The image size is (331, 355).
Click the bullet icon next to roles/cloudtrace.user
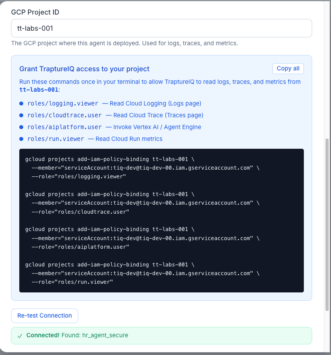point(22,115)
